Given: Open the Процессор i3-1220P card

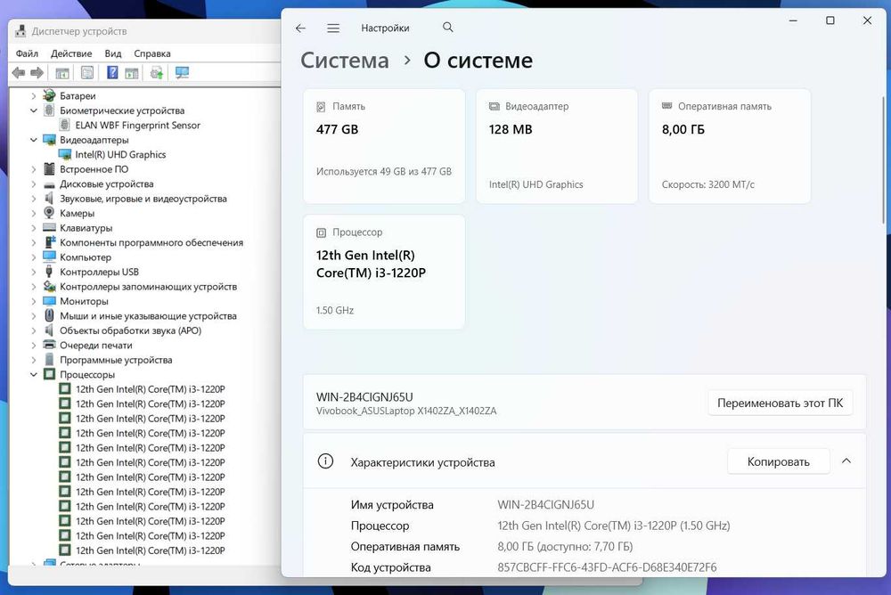Looking at the screenshot, I should point(384,272).
